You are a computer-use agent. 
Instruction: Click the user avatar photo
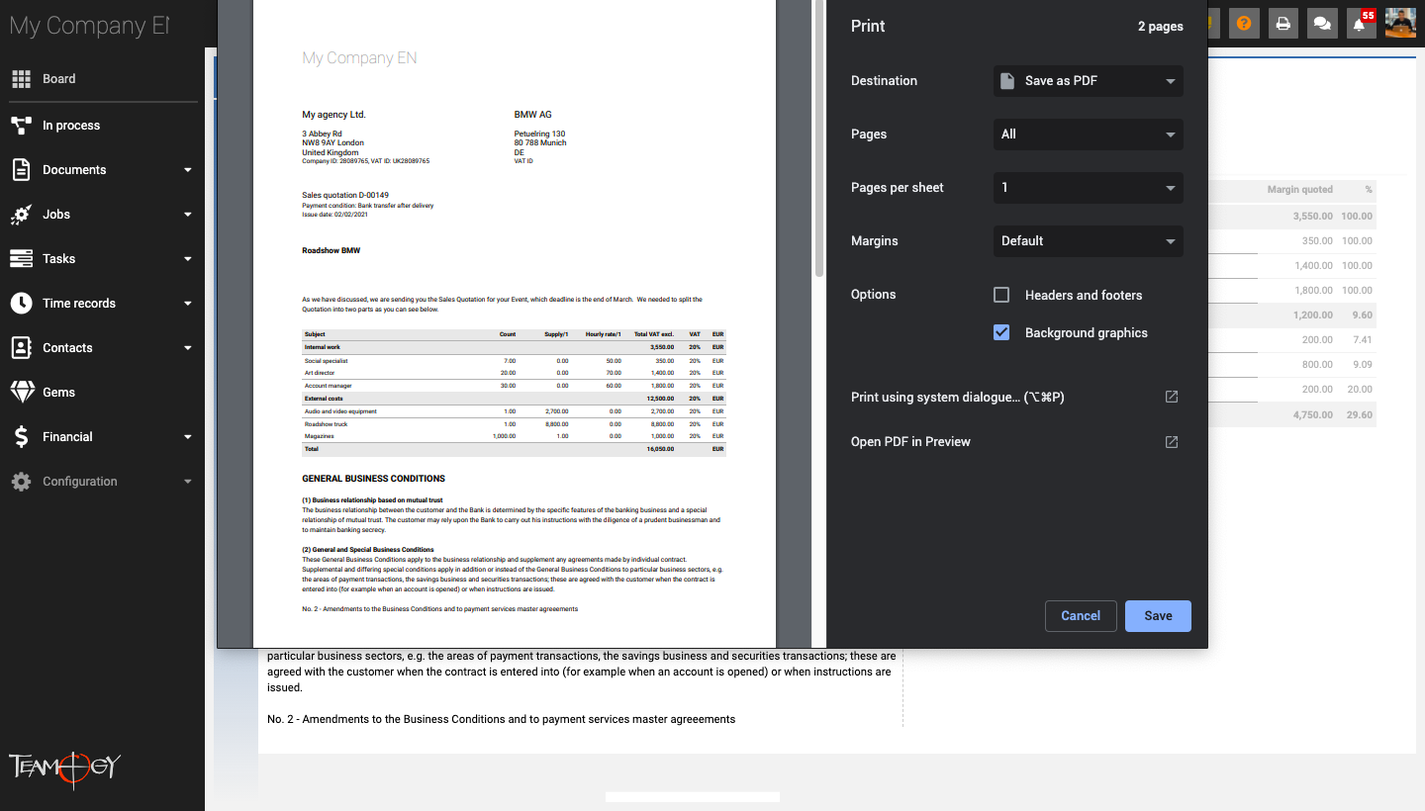[x=1400, y=23]
